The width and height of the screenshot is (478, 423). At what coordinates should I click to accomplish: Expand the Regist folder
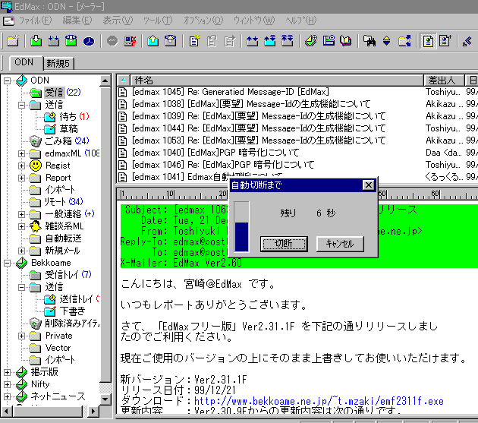coord(21,166)
